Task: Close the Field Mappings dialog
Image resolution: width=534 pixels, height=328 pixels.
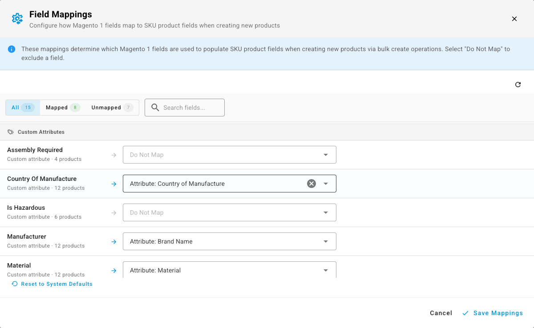Action: pos(514,19)
